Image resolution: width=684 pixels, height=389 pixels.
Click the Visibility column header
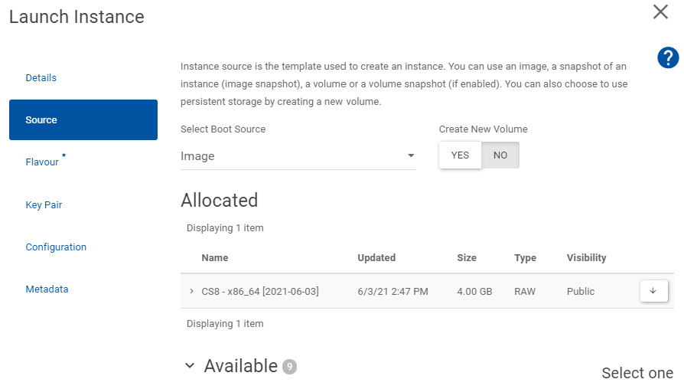(586, 258)
